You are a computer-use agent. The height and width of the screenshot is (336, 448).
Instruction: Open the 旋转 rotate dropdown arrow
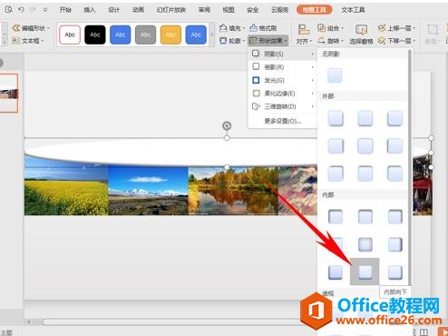pos(343,41)
